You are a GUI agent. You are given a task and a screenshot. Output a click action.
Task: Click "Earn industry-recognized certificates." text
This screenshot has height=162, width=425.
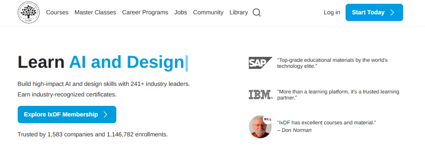click(67, 95)
